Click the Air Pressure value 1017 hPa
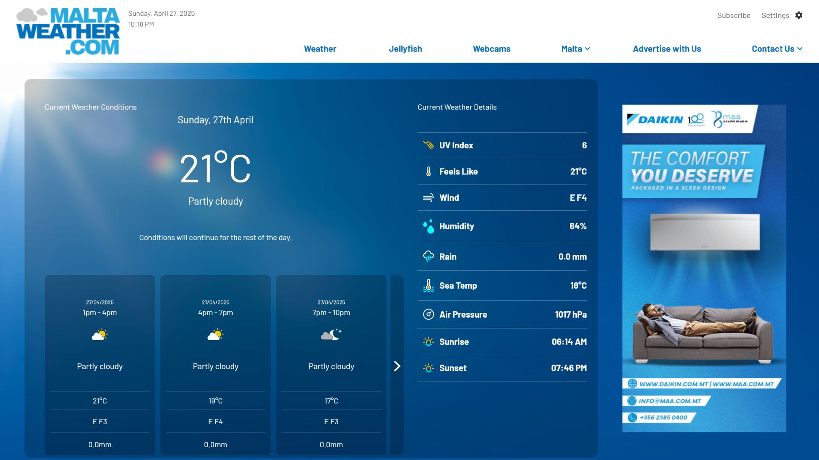The height and width of the screenshot is (460, 819). [x=571, y=315]
